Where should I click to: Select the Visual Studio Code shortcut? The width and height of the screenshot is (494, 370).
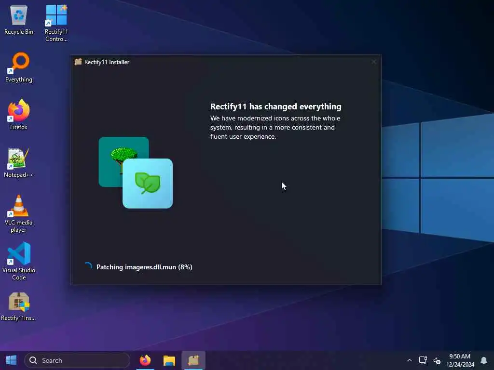(19, 261)
